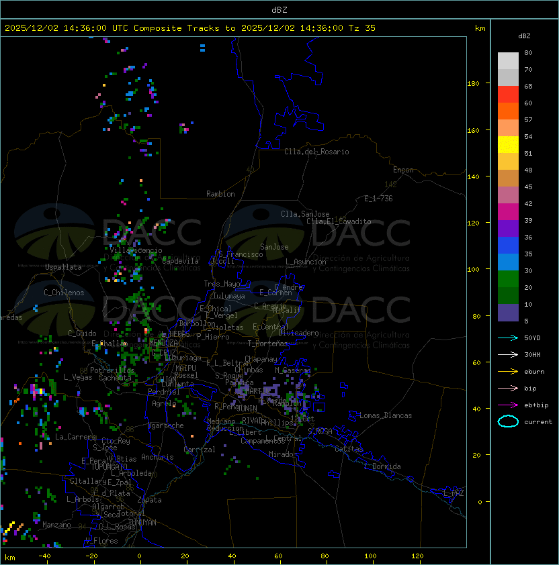Click the yellow echo cluster near L_Vegas
Viewport: 559px width, 565px height.
(x=41, y=391)
